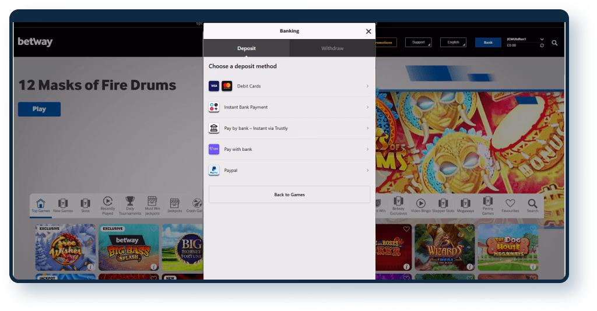Open the Free Wishes game thumbnail

click(x=64, y=248)
